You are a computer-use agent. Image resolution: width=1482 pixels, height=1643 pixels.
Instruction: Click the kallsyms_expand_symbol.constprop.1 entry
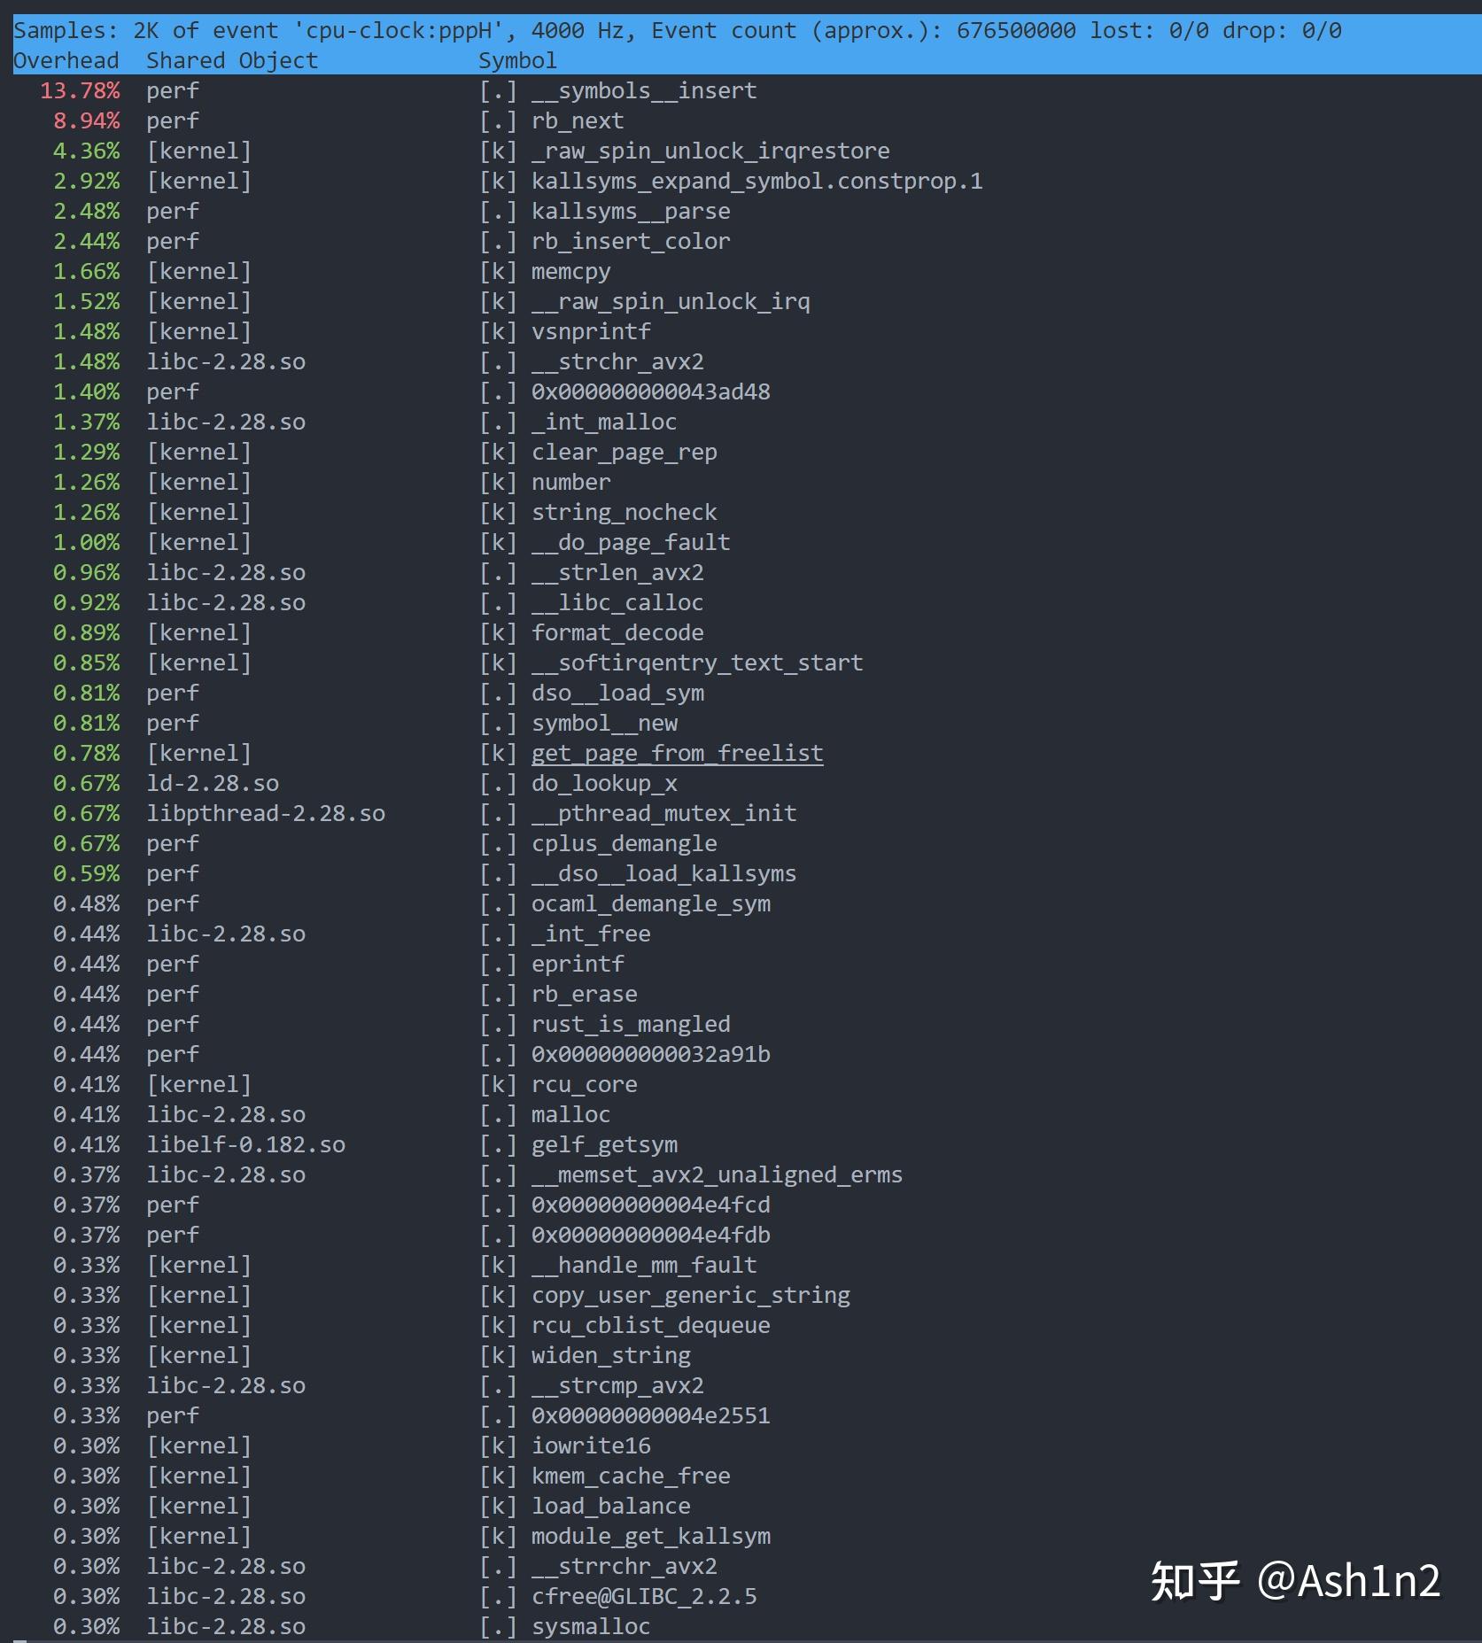click(x=757, y=182)
